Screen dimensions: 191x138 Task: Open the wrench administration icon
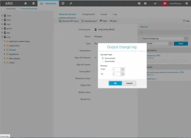(x=71, y=3)
